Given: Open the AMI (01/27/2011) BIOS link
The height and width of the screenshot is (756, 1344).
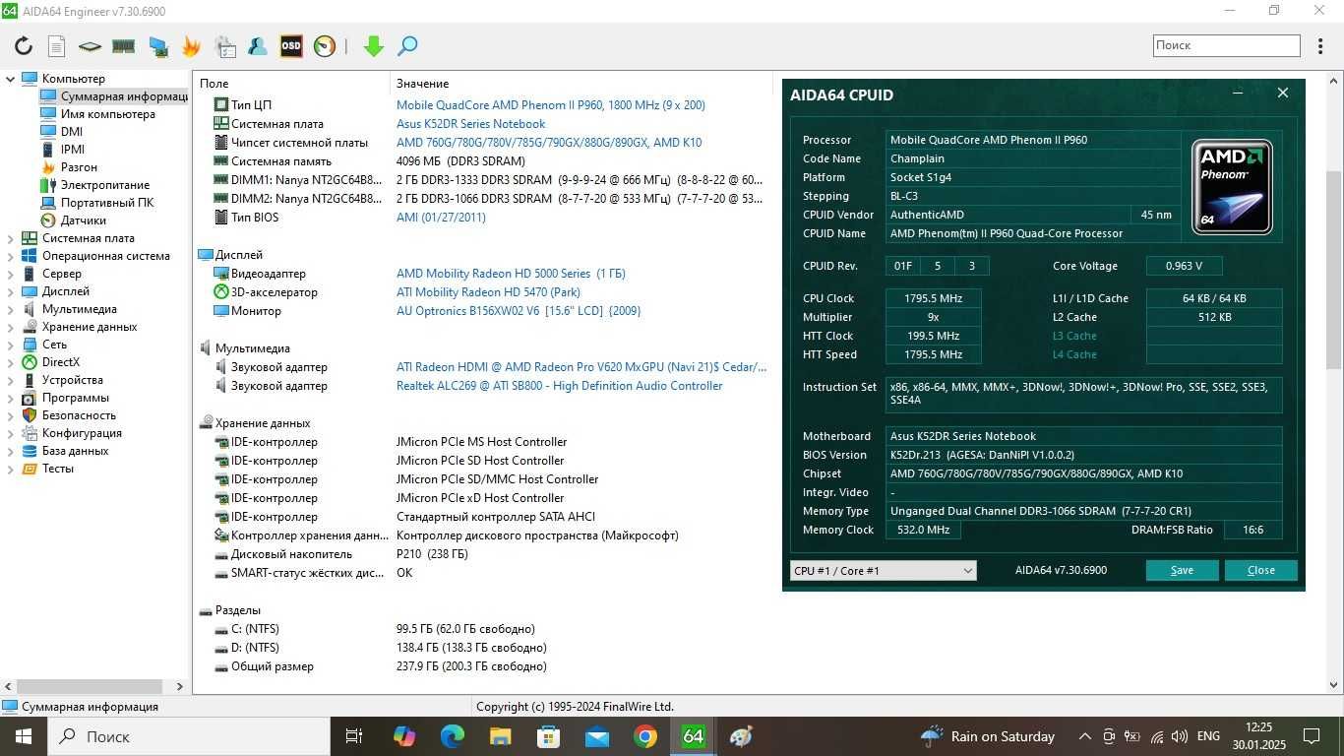Looking at the screenshot, I should coord(441,218).
